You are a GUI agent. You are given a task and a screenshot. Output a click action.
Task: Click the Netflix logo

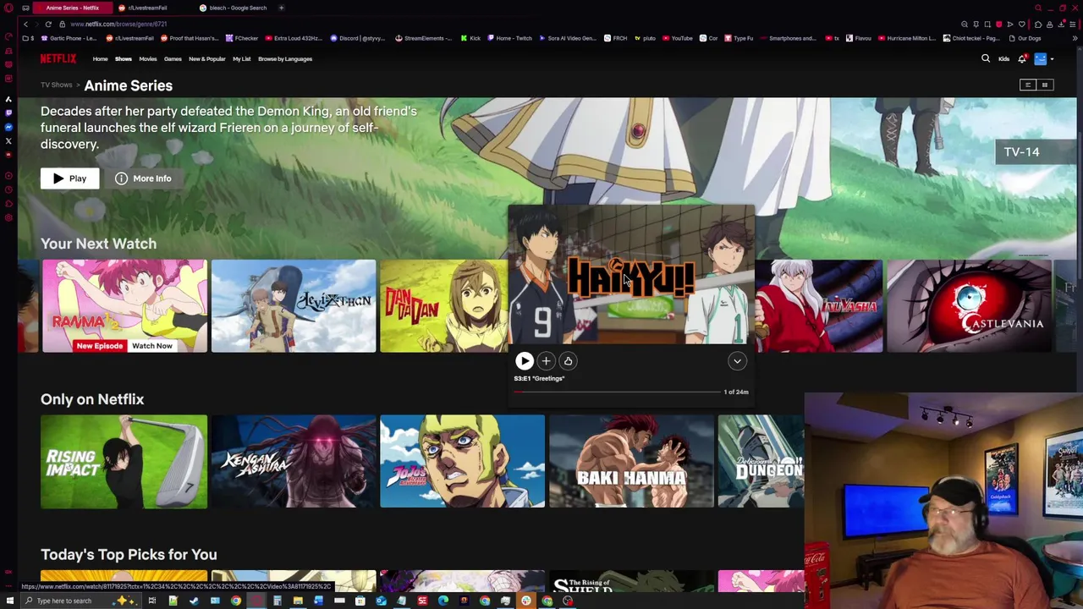58,58
